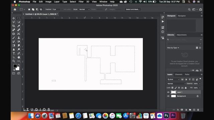Select the Zoom tool in toolbox

coord(14,61)
